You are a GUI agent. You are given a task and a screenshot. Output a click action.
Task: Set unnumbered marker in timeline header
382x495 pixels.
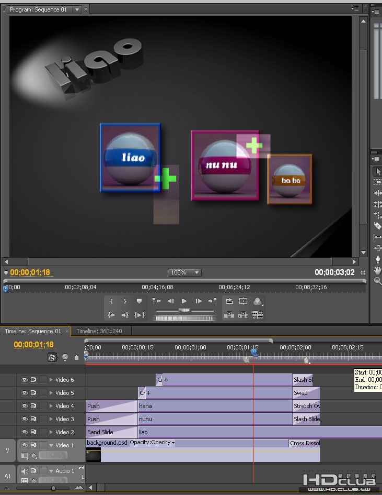[x=76, y=357]
